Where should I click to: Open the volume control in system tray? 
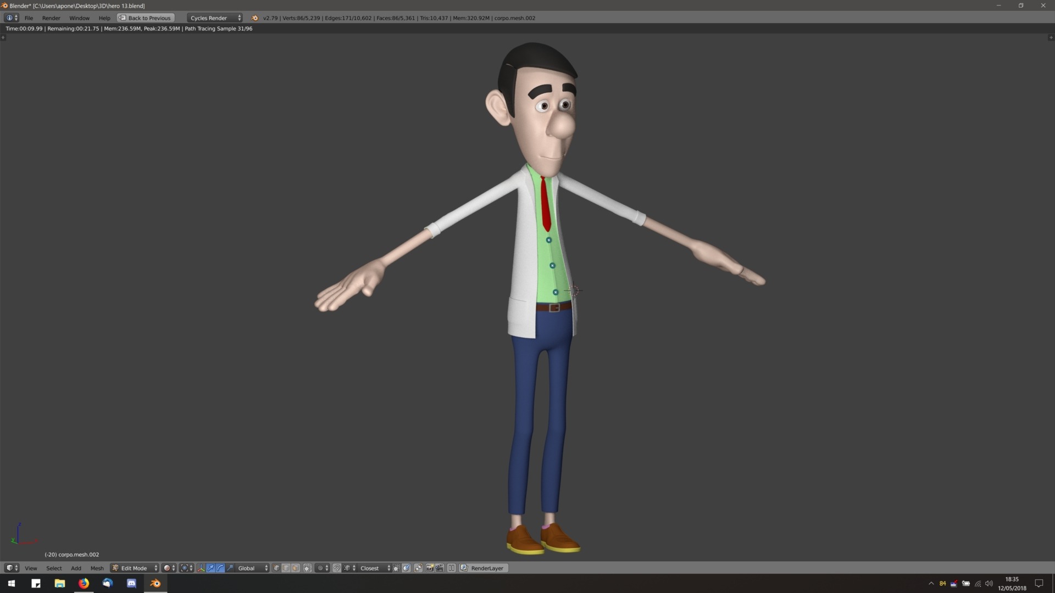click(x=989, y=583)
